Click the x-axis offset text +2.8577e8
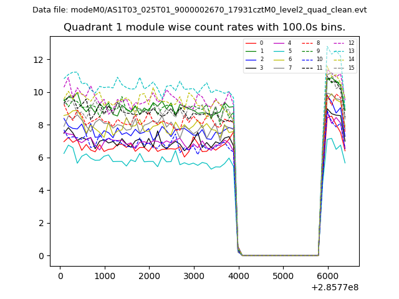 pos(334,287)
